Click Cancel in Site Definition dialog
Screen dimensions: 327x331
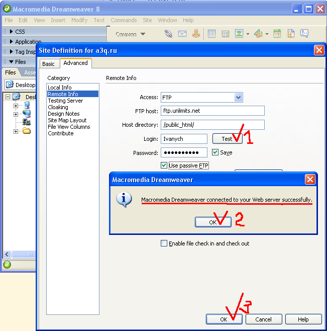point(264,319)
